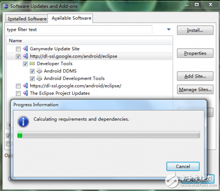Click the Android DDMS feature icon
The height and width of the screenshot is (191, 220).
click(39, 71)
